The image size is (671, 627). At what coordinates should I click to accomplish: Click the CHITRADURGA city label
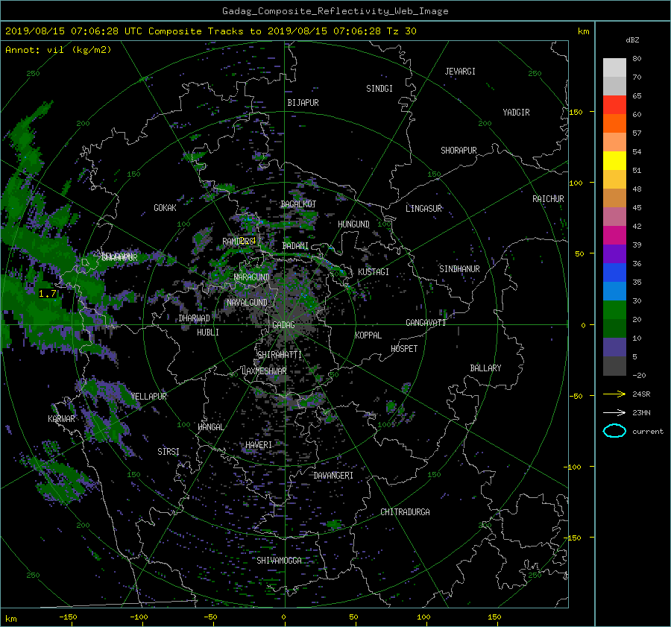[x=405, y=512]
